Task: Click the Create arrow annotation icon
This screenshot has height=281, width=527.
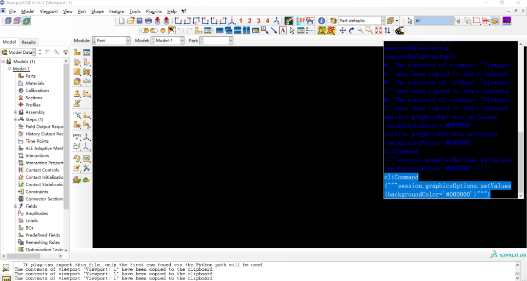Action: 274,31
